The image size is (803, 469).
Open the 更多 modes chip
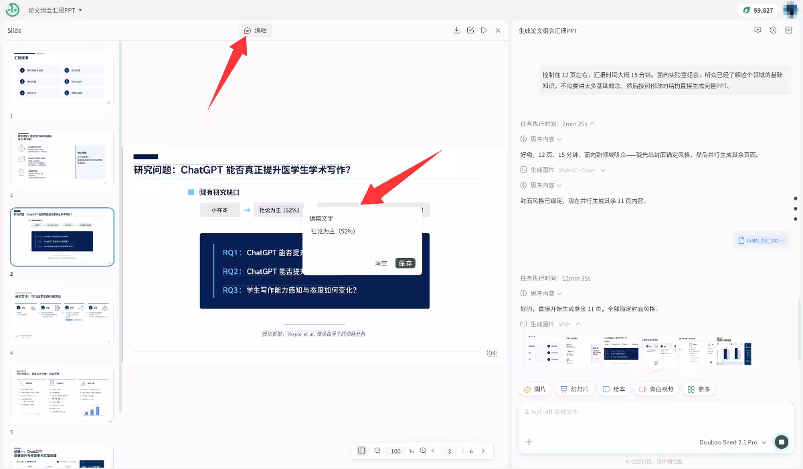pyautogui.click(x=699, y=389)
